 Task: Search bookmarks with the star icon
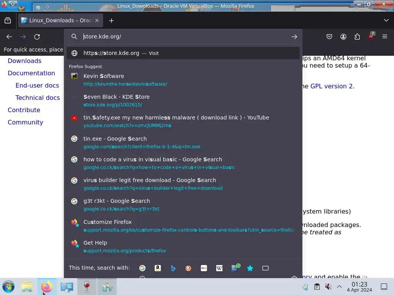[x=250, y=268]
